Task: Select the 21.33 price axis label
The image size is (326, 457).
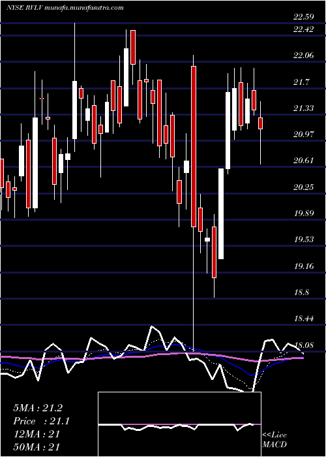Action: 304,108
